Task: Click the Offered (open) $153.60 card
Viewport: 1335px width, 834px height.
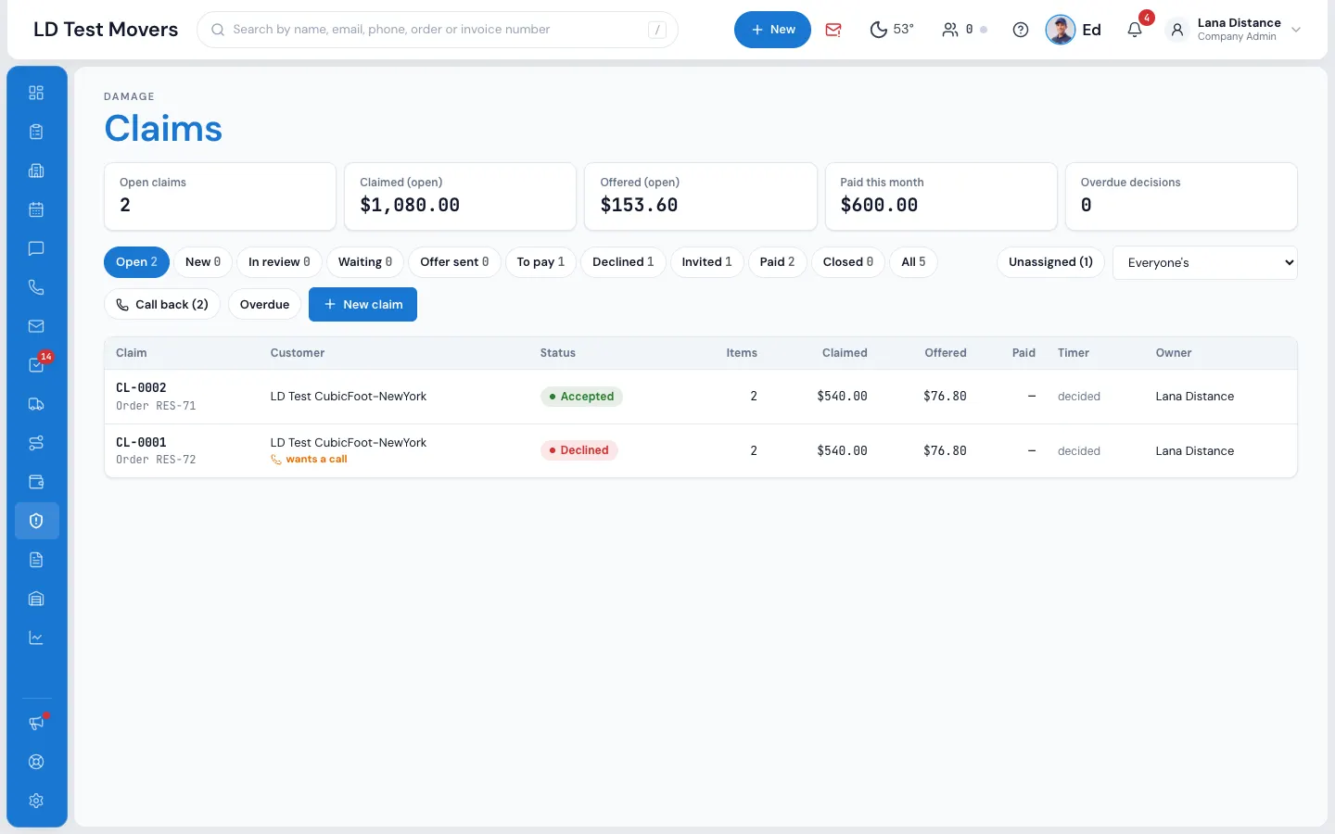Action: (700, 196)
